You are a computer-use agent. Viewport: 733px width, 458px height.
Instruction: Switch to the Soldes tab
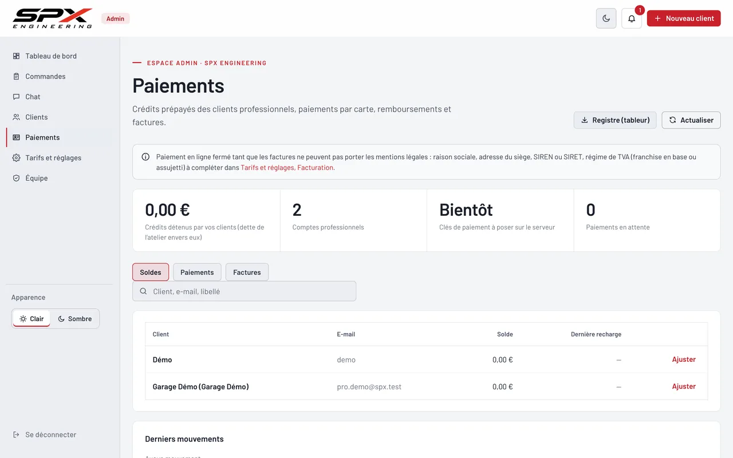pyautogui.click(x=151, y=273)
